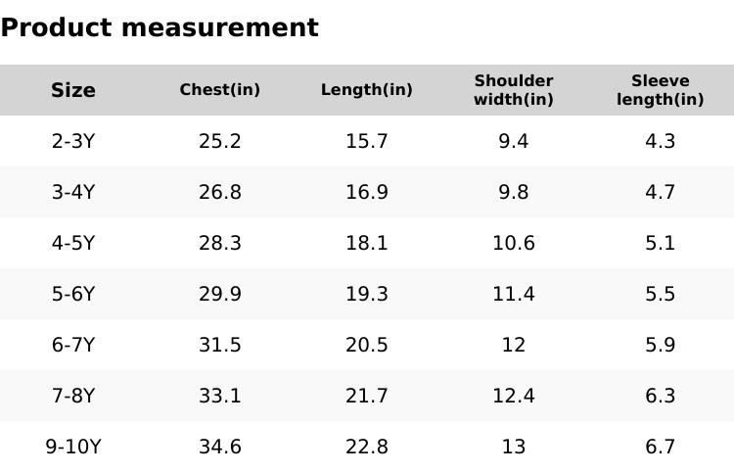The width and height of the screenshot is (734, 472).
Task: Click the Product measurement heading
Action: pyautogui.click(x=160, y=27)
